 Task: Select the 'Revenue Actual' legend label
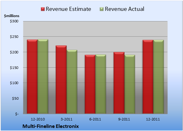pos(124,9)
